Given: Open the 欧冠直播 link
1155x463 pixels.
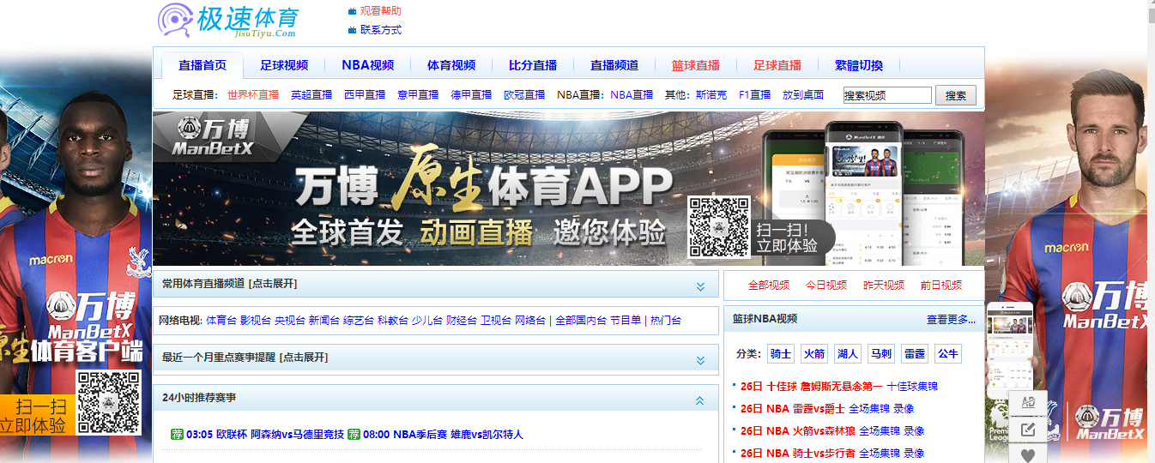Looking at the screenshot, I should [524, 95].
